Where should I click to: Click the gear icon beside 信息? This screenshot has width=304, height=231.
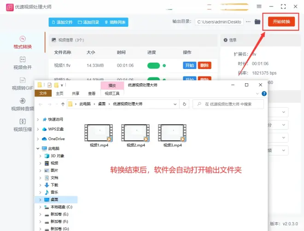click(x=225, y=40)
